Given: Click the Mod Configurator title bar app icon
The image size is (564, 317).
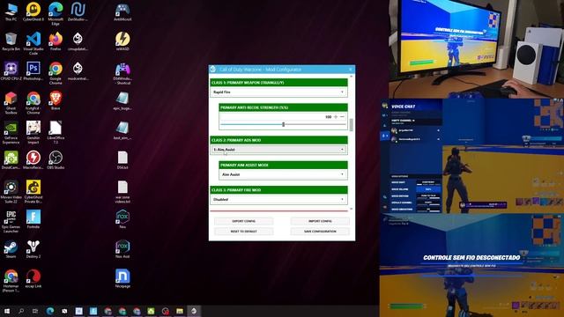Looking at the screenshot, I should click(x=213, y=70).
